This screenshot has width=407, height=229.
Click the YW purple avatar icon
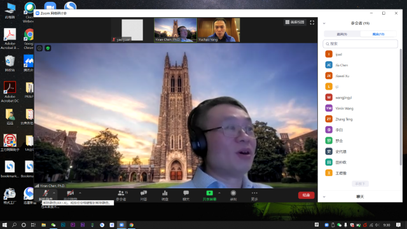coord(329,108)
